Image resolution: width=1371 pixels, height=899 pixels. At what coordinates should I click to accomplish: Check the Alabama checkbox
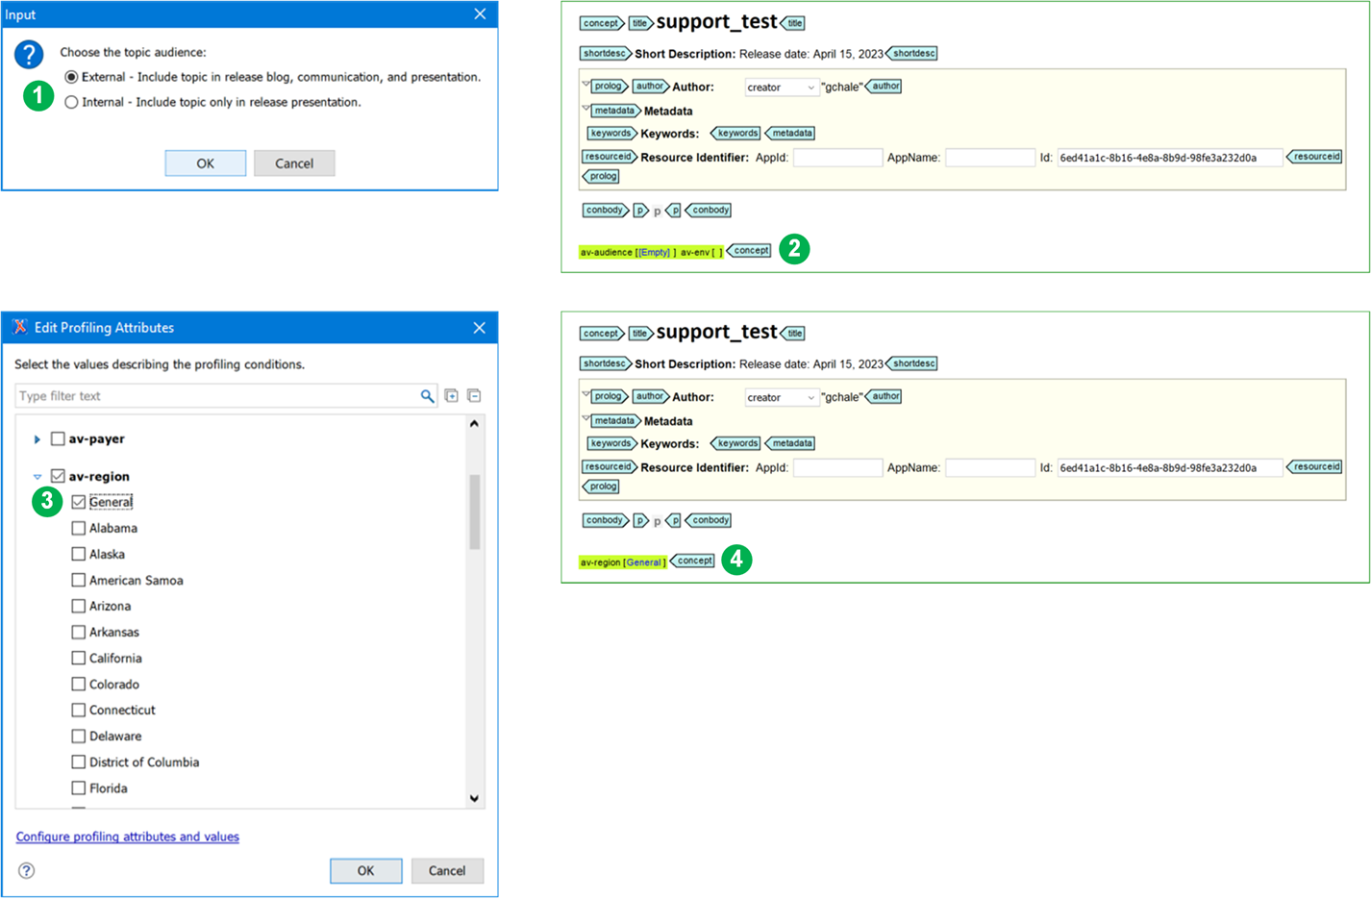click(x=79, y=528)
